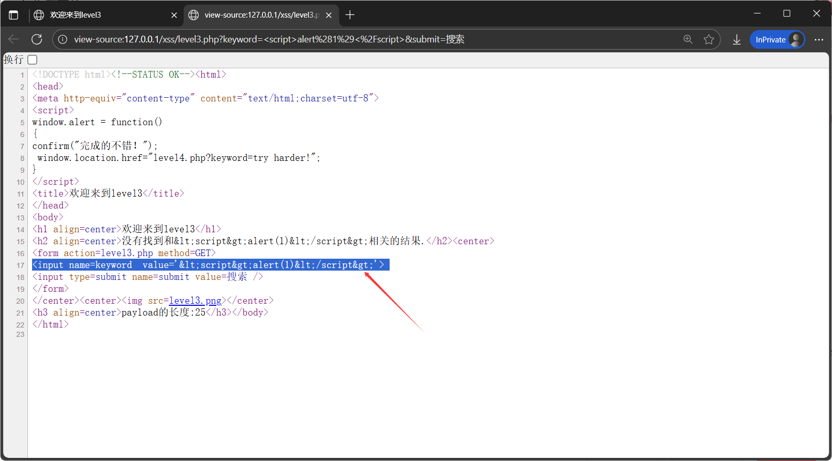This screenshot has width=832, height=461.
Task: Click the confirm("完成的不错！") line
Action: [x=95, y=146]
